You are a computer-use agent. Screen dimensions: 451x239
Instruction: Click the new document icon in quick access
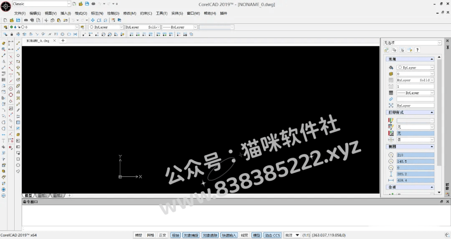[74, 4]
